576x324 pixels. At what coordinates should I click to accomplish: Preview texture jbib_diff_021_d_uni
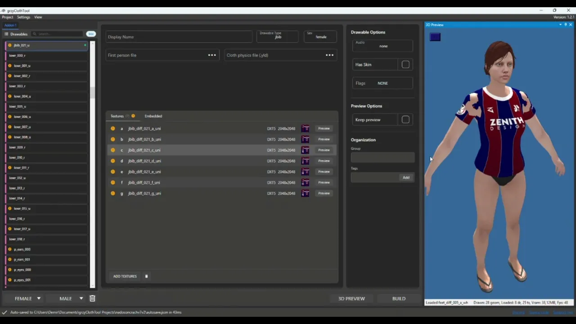pyautogui.click(x=324, y=161)
